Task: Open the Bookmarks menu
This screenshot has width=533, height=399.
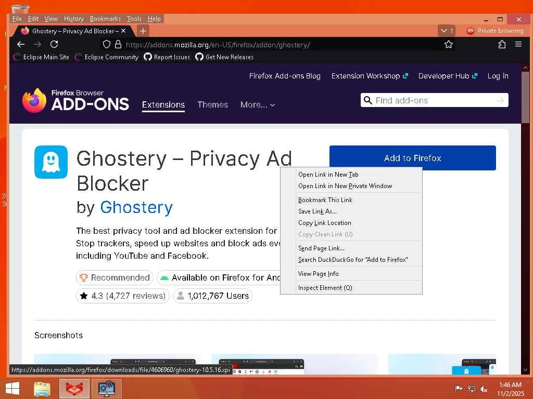Action: (105, 19)
